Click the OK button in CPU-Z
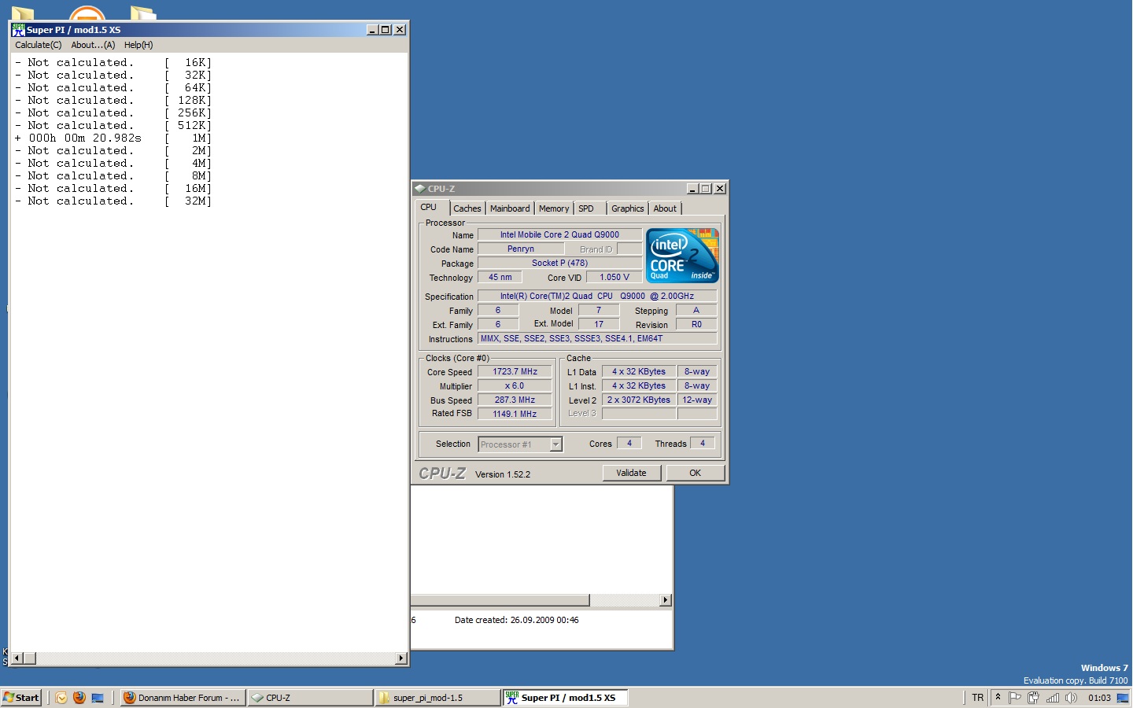Image resolution: width=1133 pixels, height=708 pixels. [695, 473]
